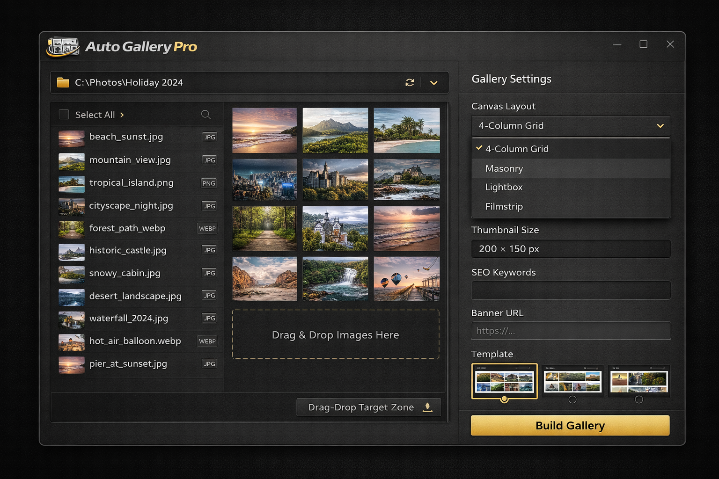The height and width of the screenshot is (479, 719).
Task: Expand the Select All chevron
Action: 121,114
